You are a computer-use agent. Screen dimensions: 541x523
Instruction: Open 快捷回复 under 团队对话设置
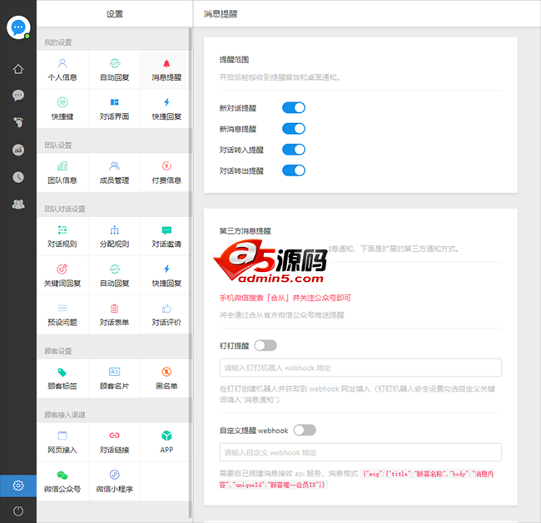click(166, 275)
